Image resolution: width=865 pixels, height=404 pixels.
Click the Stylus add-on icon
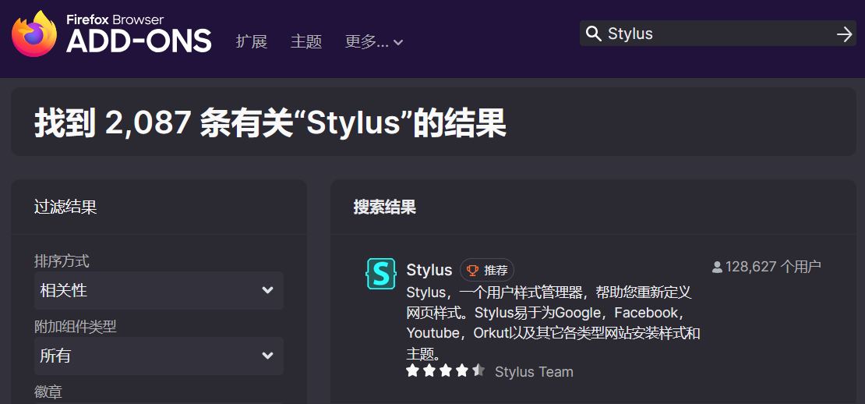[381, 273]
